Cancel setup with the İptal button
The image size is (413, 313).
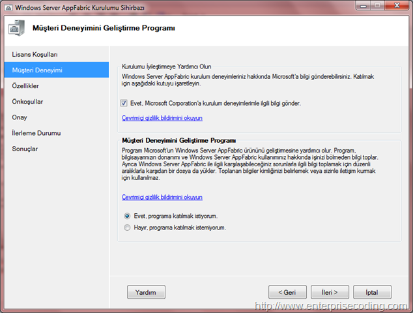pyautogui.click(x=372, y=292)
